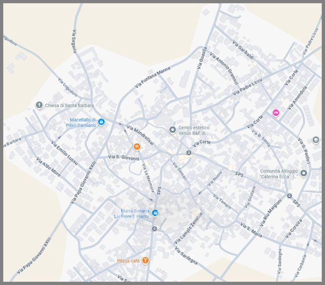Viewport: 325px width, 285px height.
Task: Select the Comunità Alloggio Caterina Ecca label
Action: pyautogui.click(x=278, y=174)
